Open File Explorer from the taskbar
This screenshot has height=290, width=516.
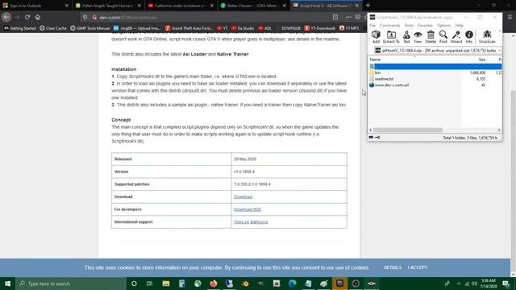(x=166, y=284)
